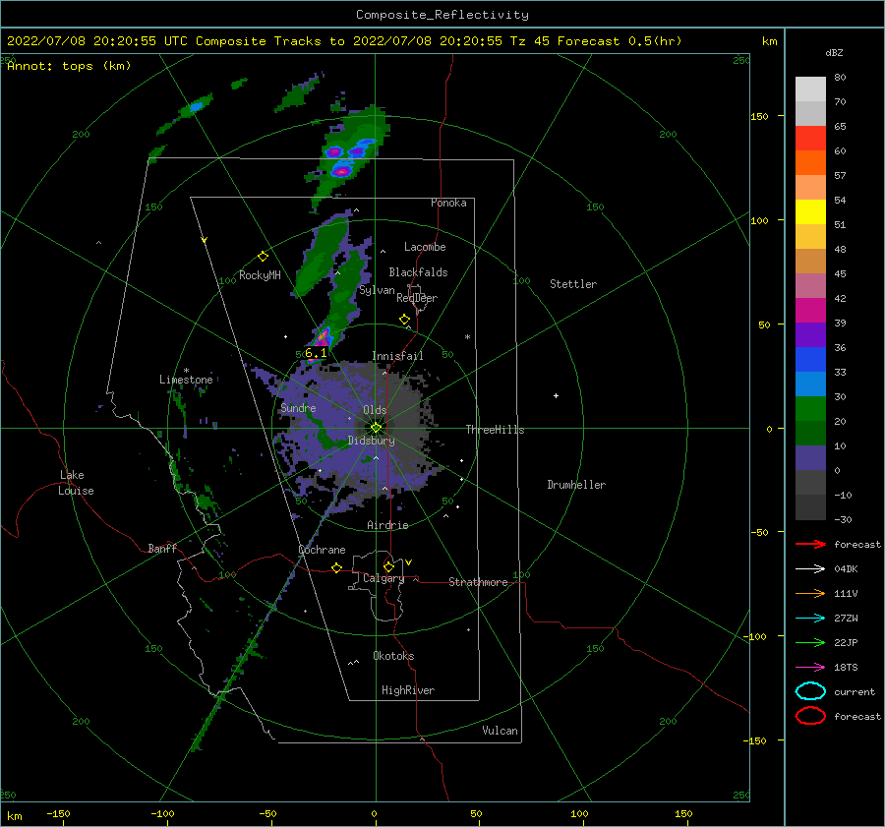Click the 04DK legend label
885x827 pixels.
pyautogui.click(x=846, y=569)
